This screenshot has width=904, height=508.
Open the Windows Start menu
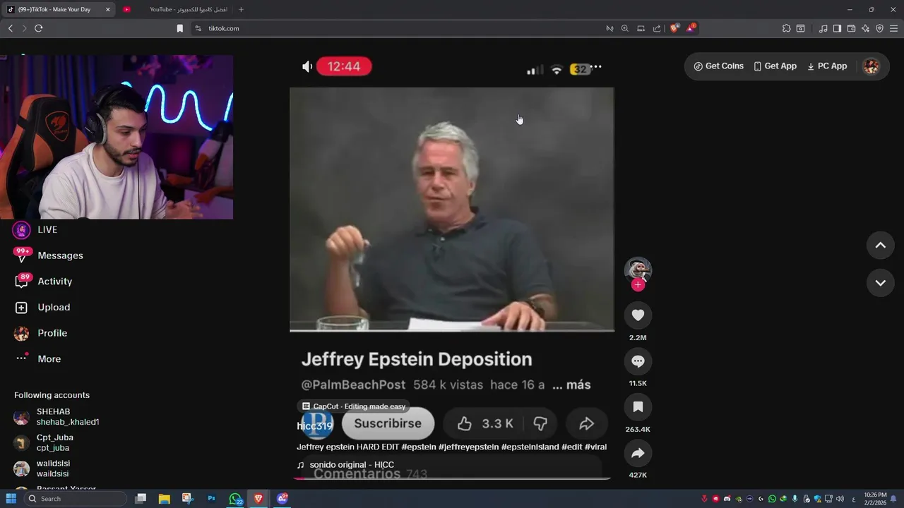pos(11,499)
